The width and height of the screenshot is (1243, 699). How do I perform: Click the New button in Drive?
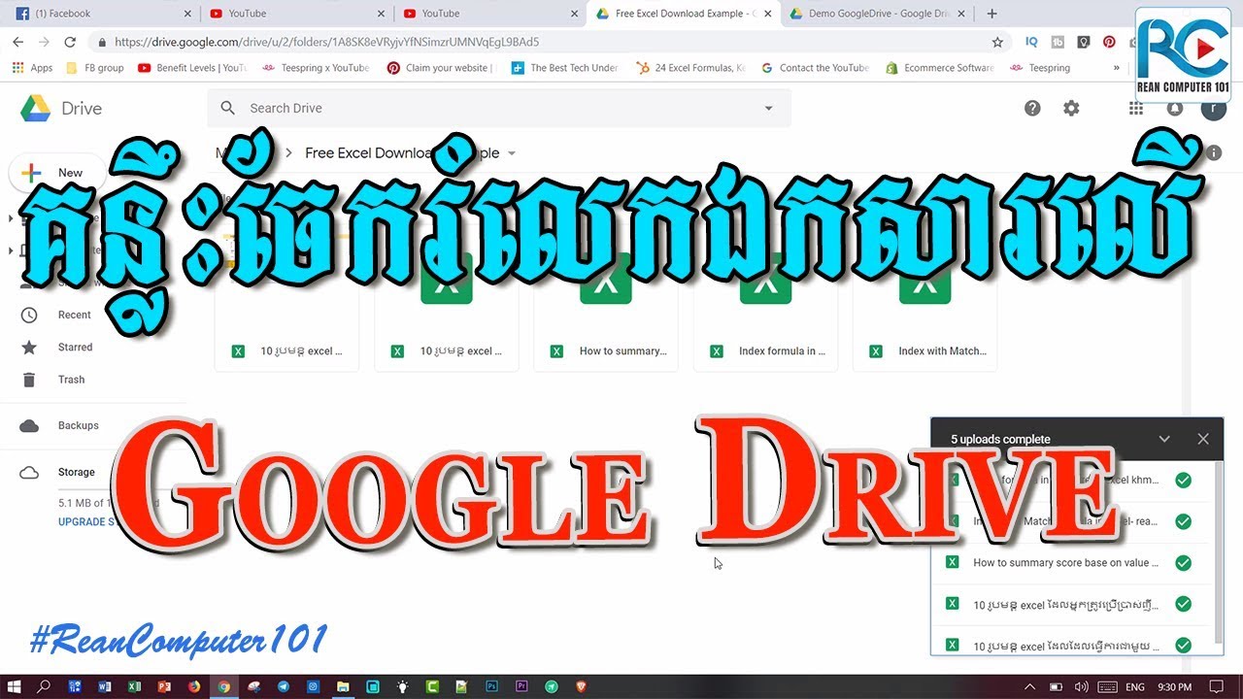click(56, 173)
